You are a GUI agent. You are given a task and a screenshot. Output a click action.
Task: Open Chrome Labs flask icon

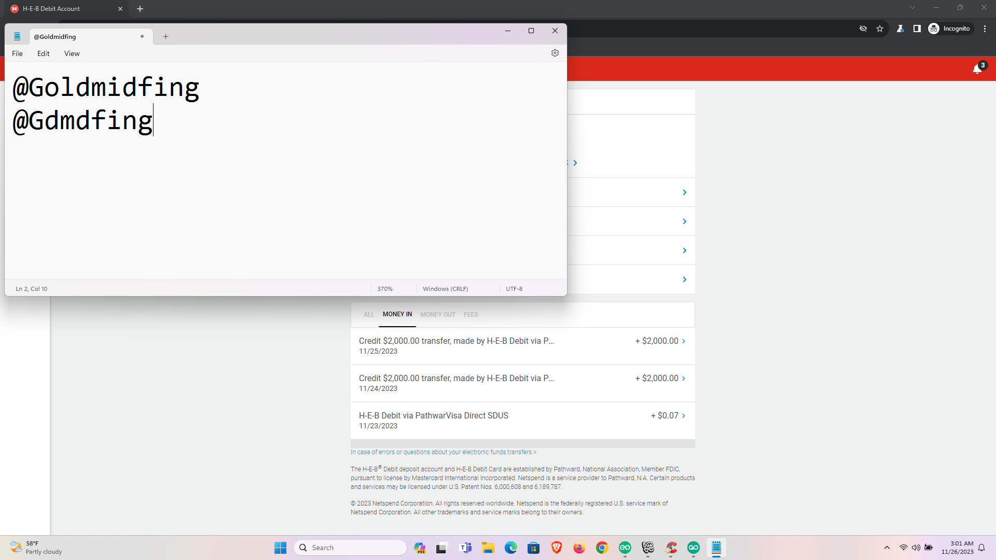[x=901, y=29]
